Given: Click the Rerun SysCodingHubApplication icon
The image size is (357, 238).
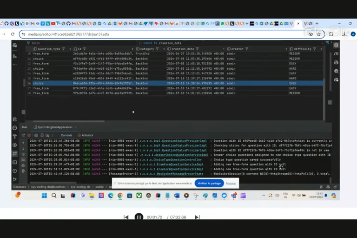Looking at the screenshot, I should [23, 135].
